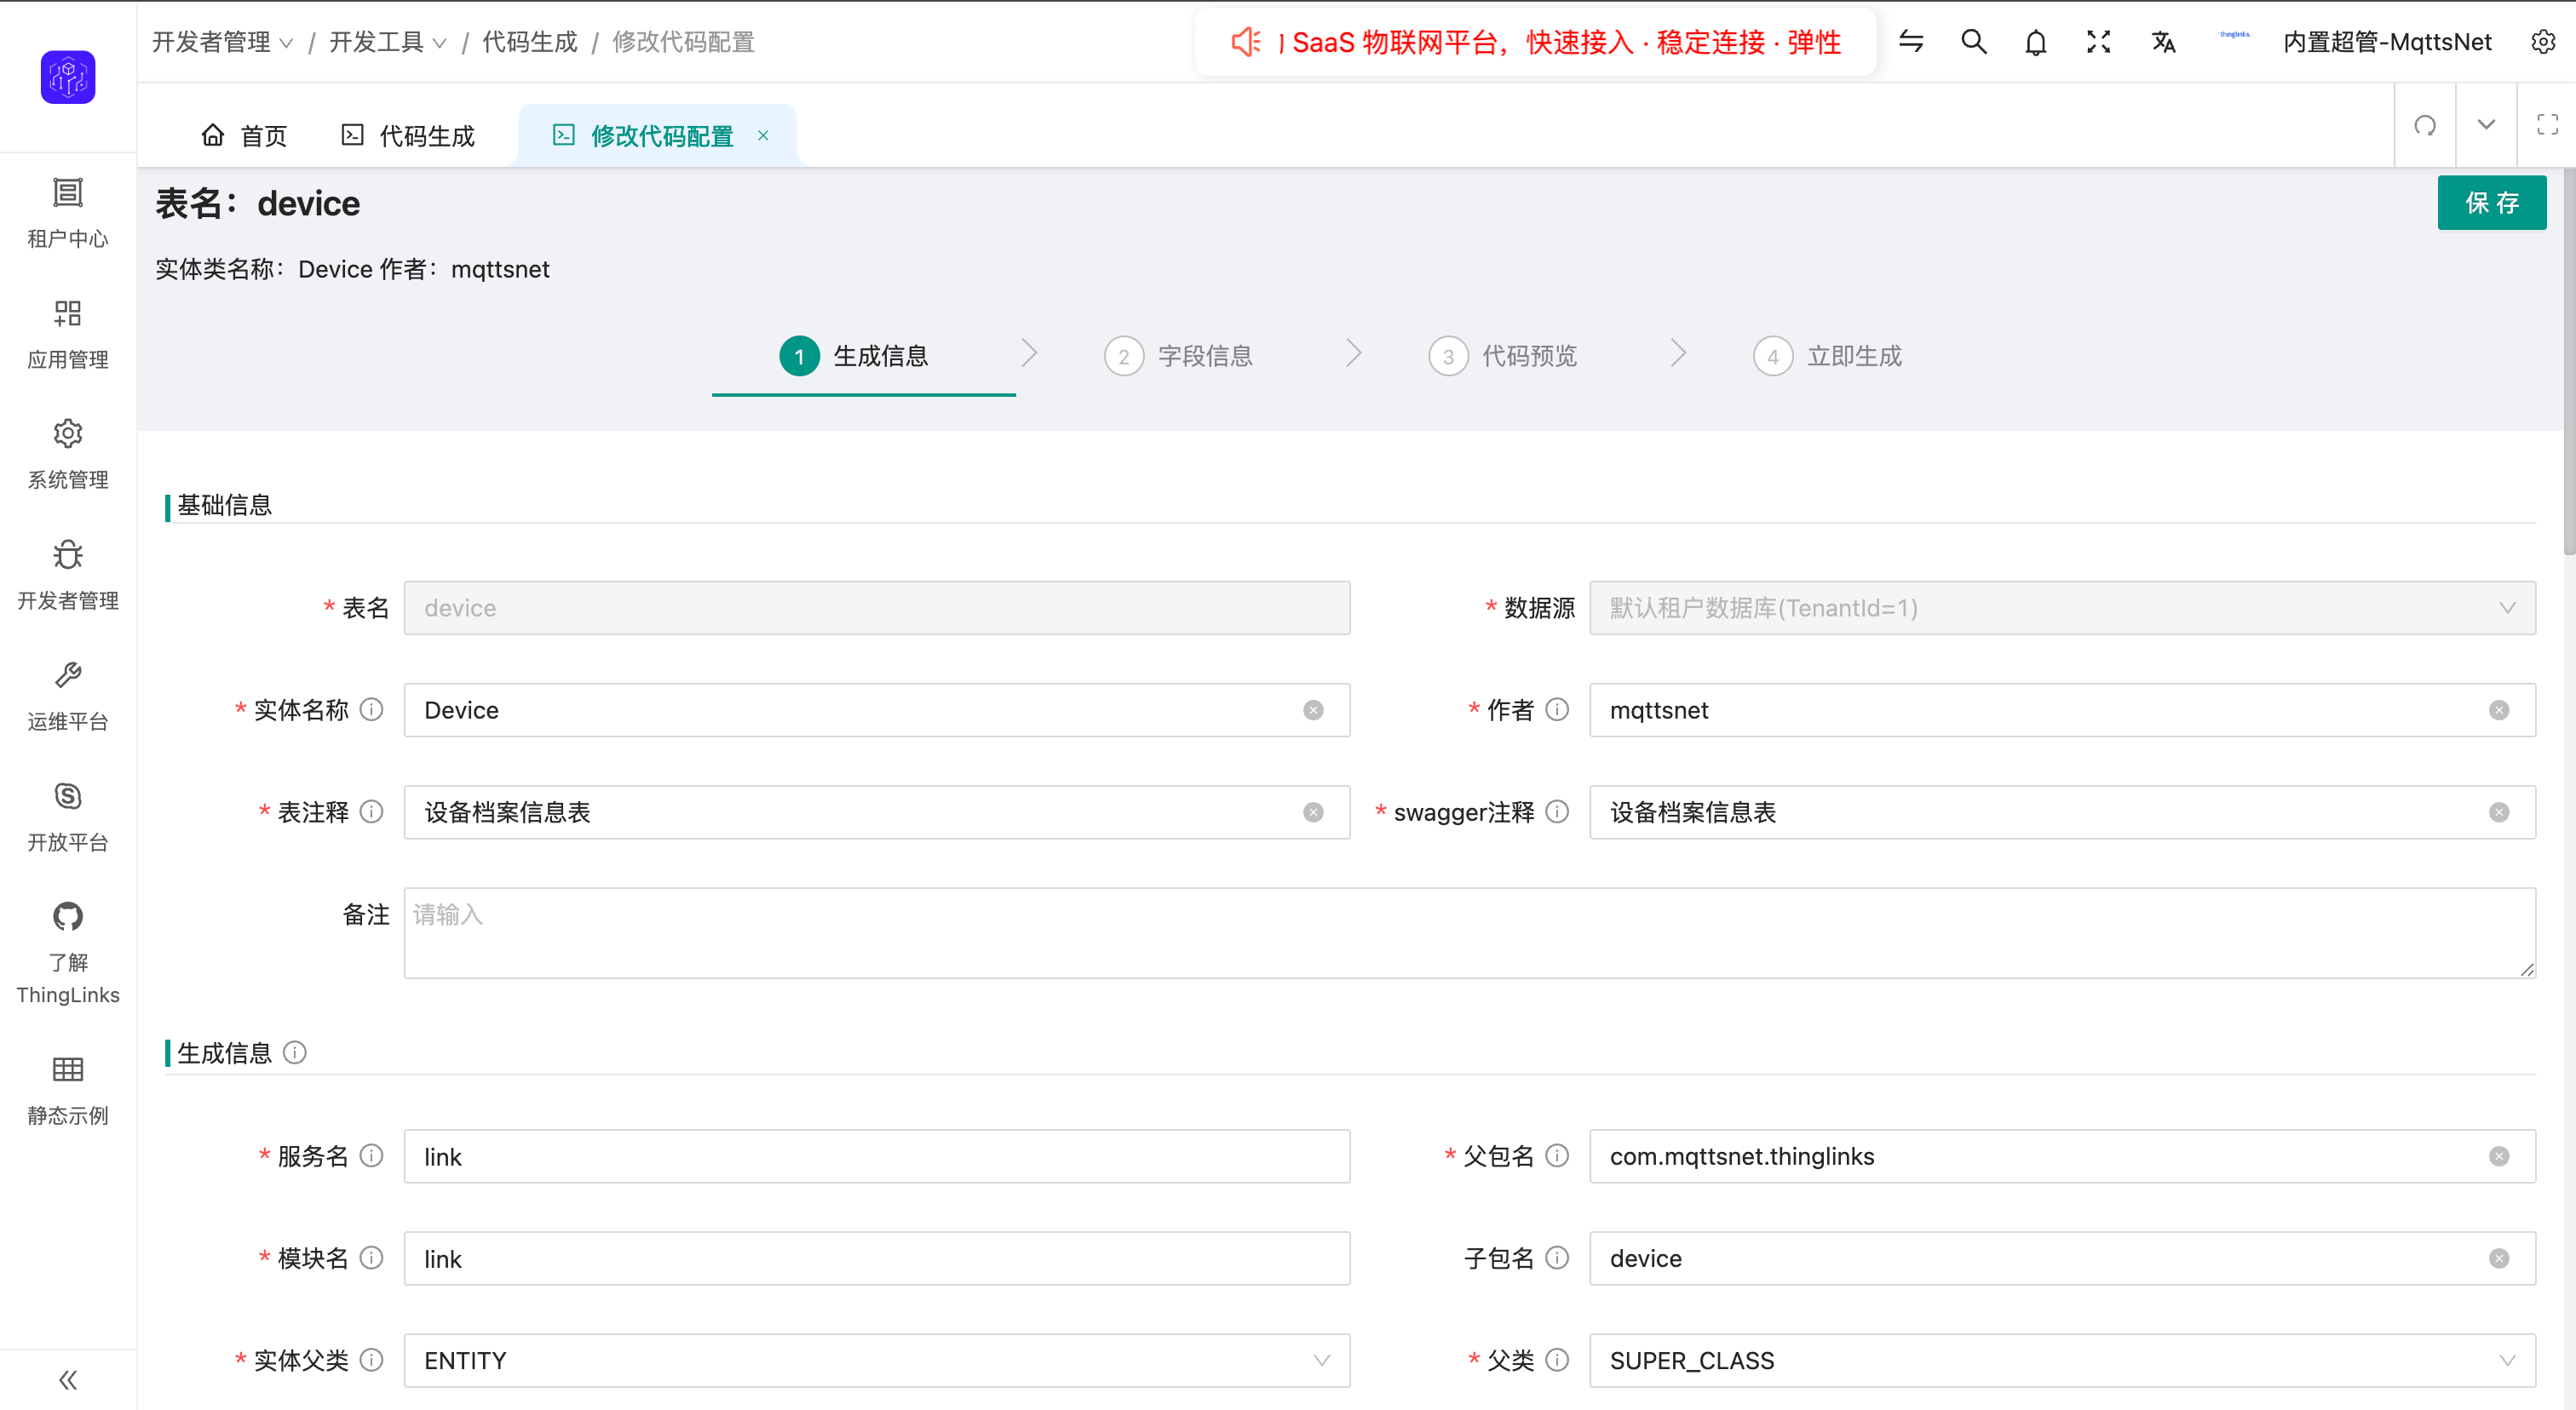Go to step 2 字段信息
Image resolution: width=2576 pixels, height=1410 pixels.
[x=1178, y=356]
